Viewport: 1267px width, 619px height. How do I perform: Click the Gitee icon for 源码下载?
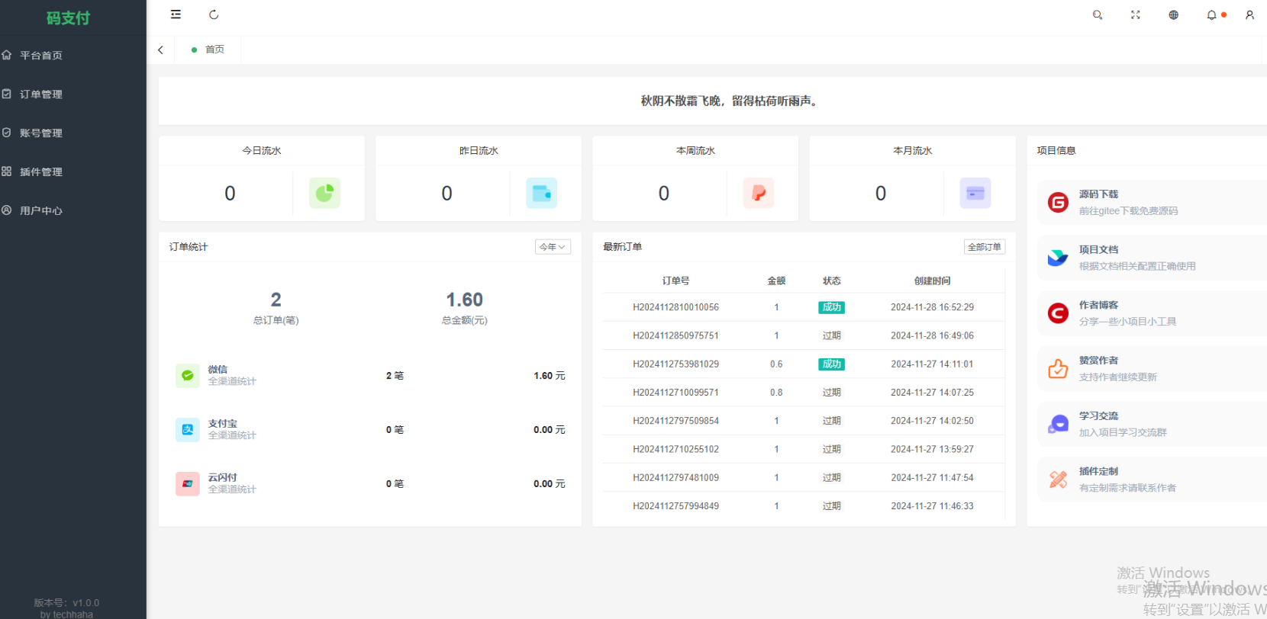pyautogui.click(x=1058, y=202)
